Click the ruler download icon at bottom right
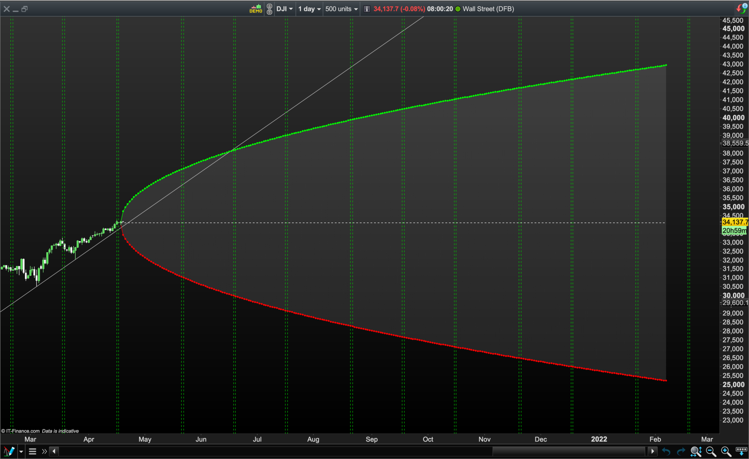The width and height of the screenshot is (749, 459). pyautogui.click(x=741, y=451)
